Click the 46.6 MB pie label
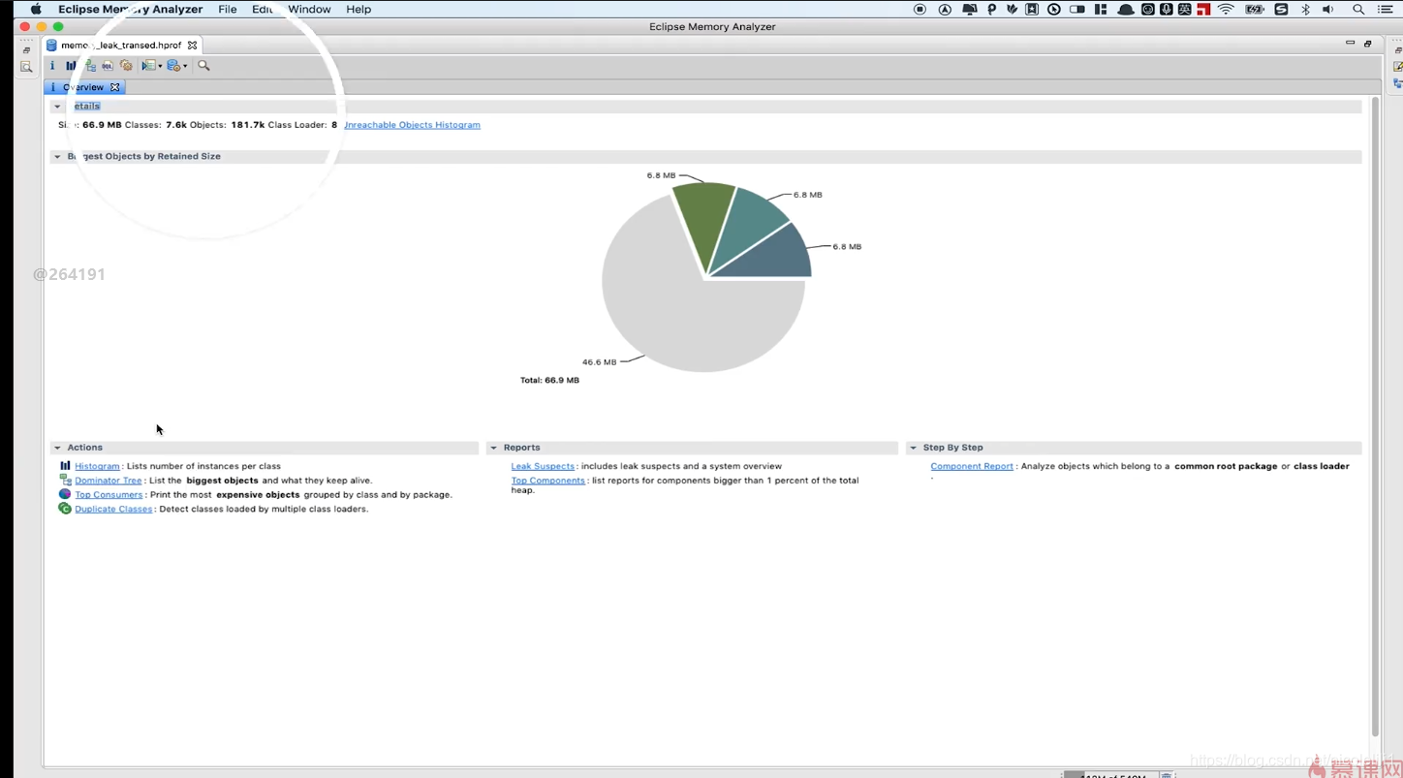This screenshot has width=1403, height=778. tap(599, 362)
